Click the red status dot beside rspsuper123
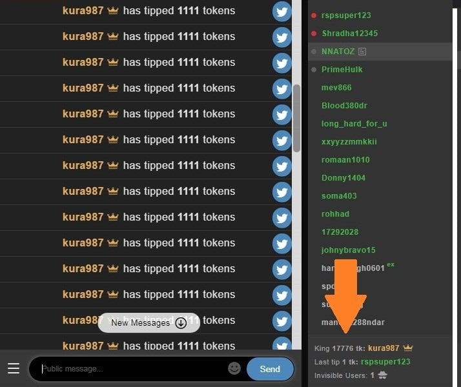The image size is (461, 387). click(x=314, y=15)
